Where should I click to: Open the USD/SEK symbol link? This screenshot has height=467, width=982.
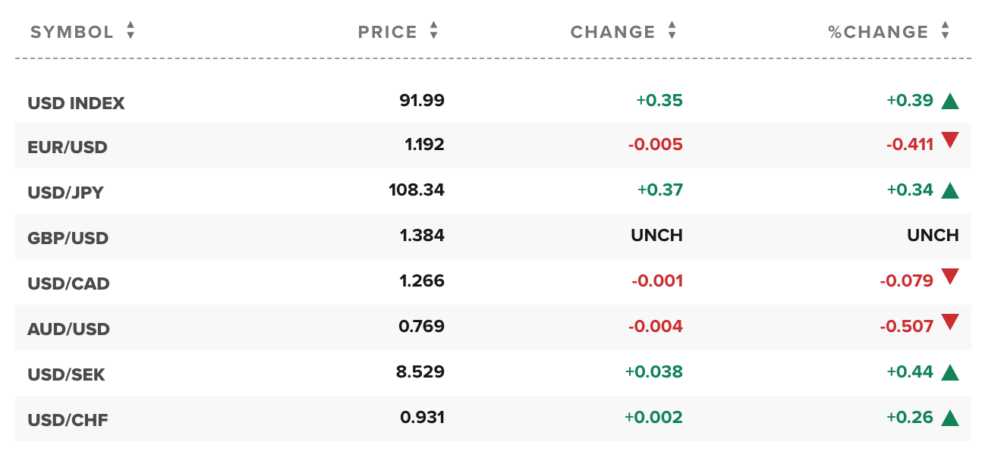coord(66,375)
